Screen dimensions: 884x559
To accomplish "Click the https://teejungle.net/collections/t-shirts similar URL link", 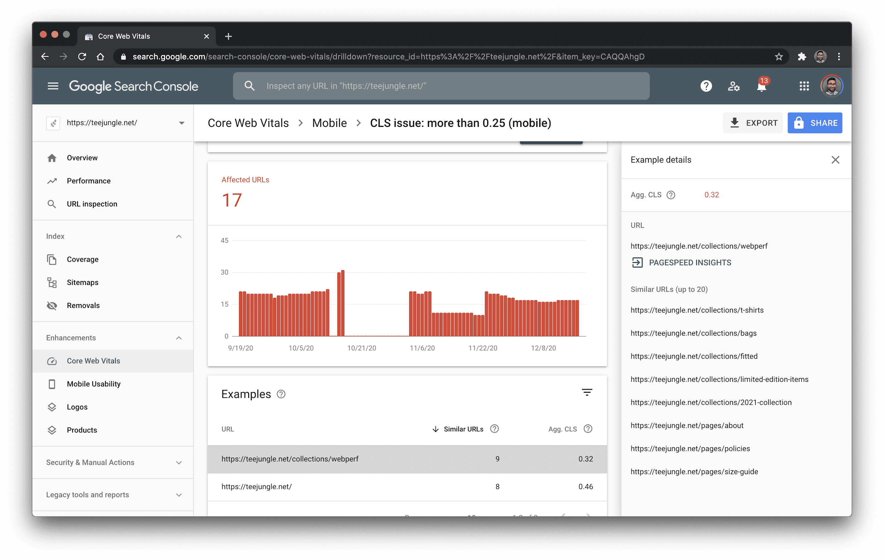I will click(697, 310).
